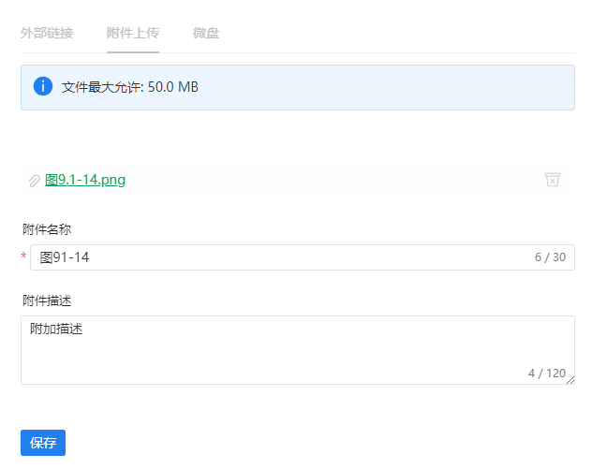
Task: Switch to the 外部链接 tab
Action: coord(48,34)
